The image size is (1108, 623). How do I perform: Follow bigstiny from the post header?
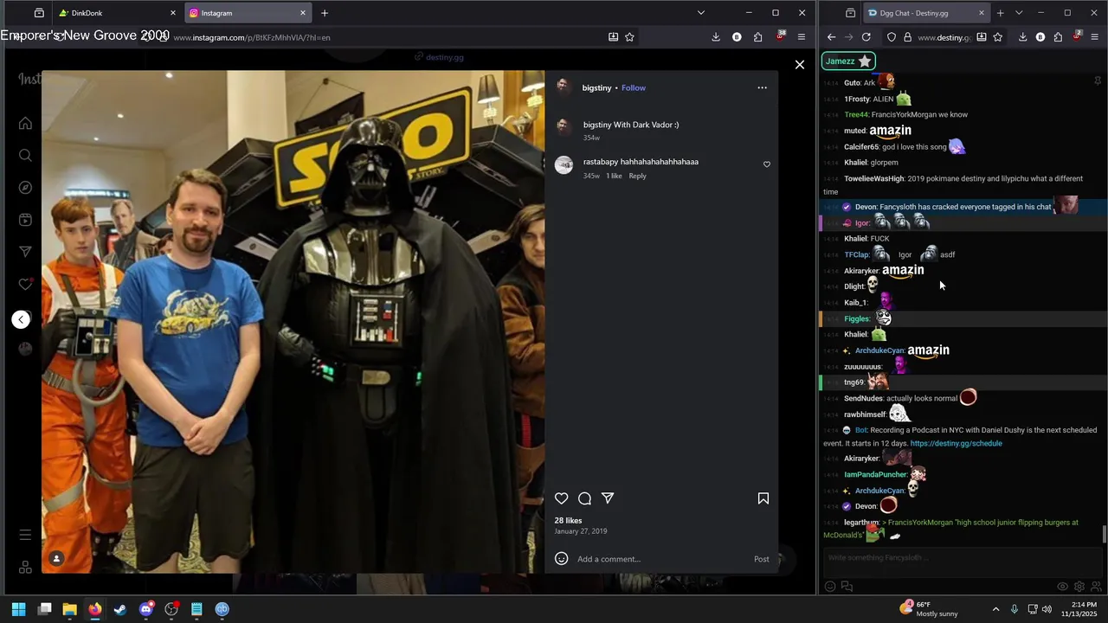[x=634, y=87]
